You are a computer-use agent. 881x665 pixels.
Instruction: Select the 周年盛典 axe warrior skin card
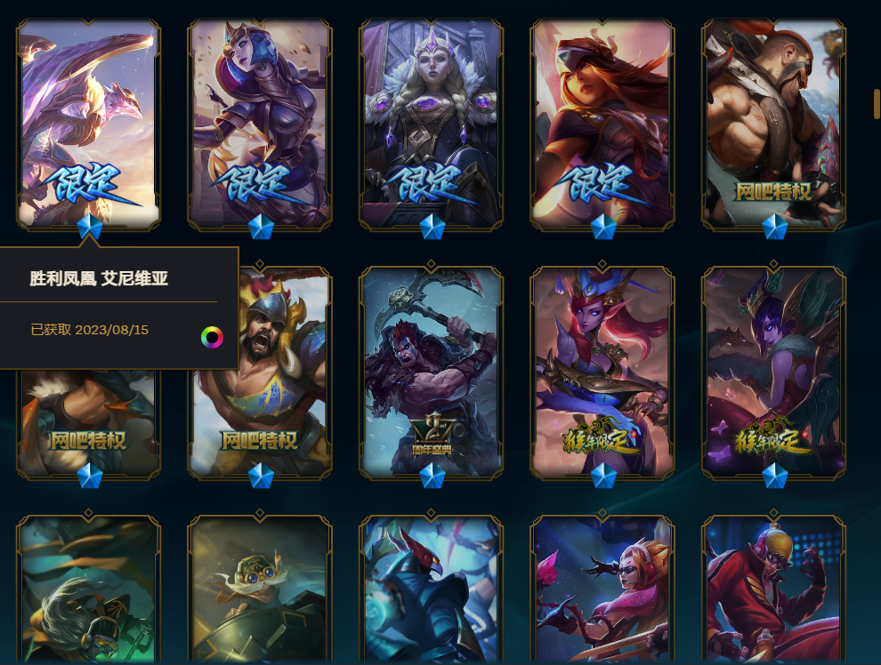pyautogui.click(x=432, y=373)
